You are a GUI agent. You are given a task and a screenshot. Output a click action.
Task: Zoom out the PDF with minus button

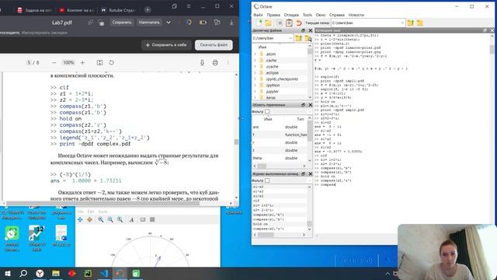54,62
